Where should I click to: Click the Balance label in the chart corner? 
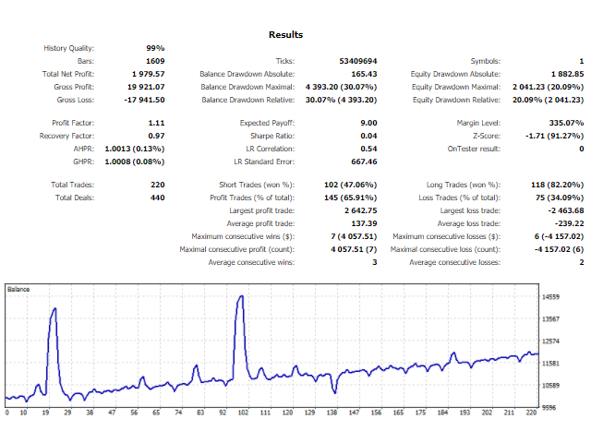click(18, 290)
